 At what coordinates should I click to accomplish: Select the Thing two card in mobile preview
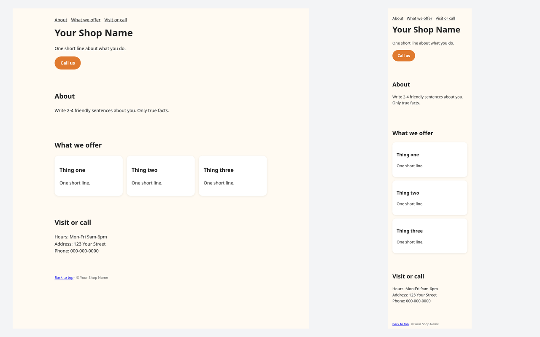pos(430,198)
